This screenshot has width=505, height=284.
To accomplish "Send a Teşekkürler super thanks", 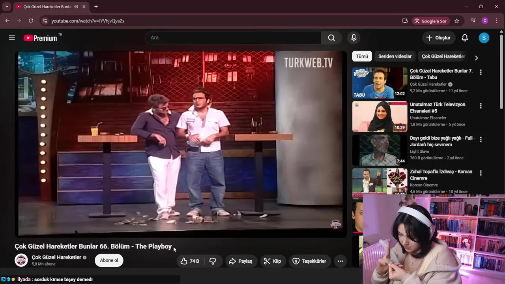I will coord(309,261).
